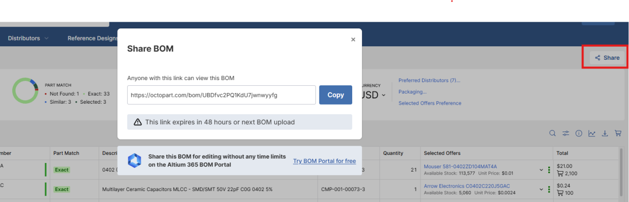Open Selected Offers Preference link
The width and height of the screenshot is (629, 202).
tap(430, 103)
